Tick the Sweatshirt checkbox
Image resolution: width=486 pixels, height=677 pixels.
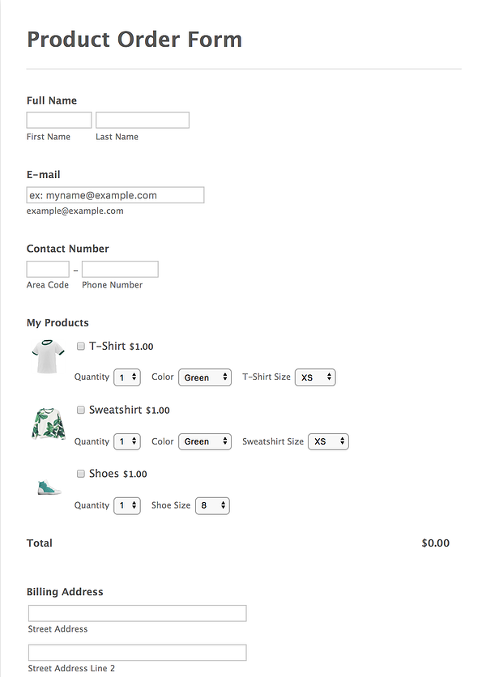[81, 410]
